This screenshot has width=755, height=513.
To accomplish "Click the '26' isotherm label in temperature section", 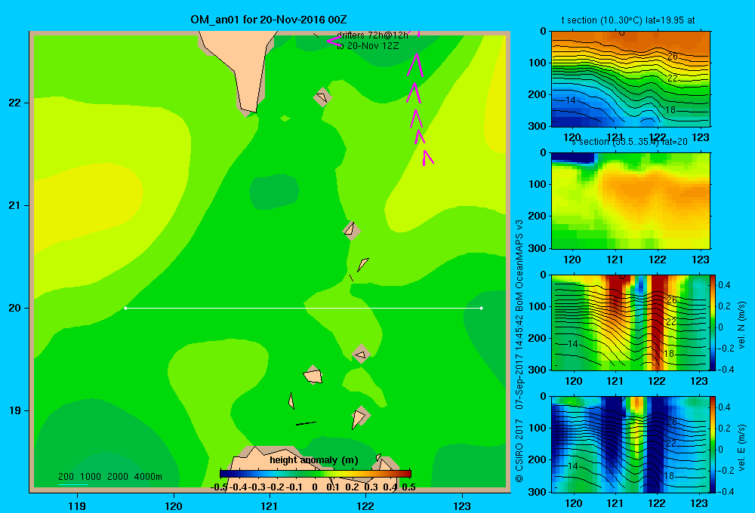I will [x=673, y=57].
